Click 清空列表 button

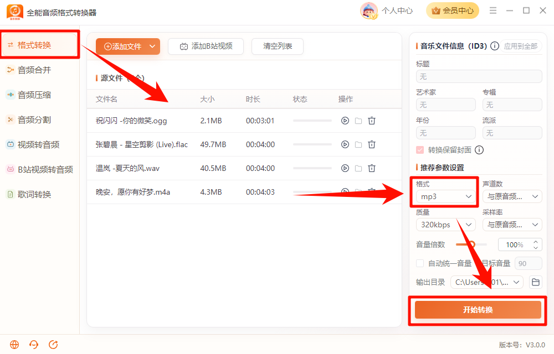click(278, 46)
